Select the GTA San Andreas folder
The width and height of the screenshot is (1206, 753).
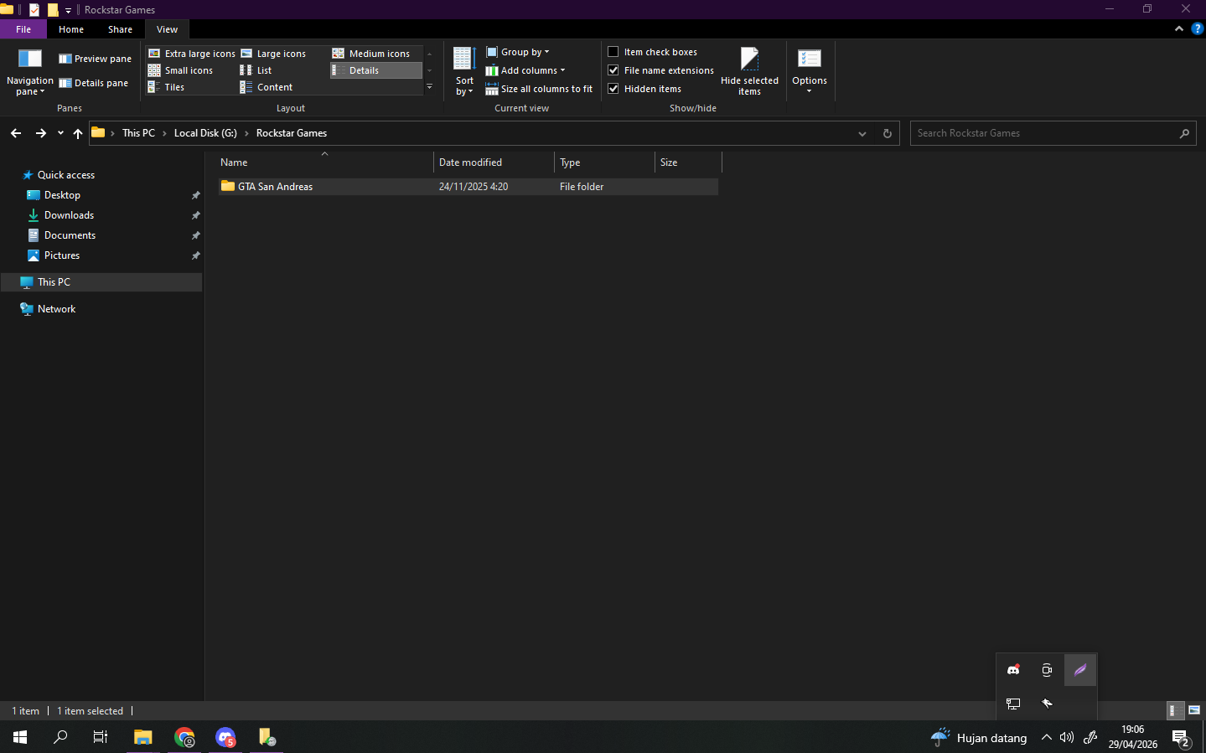coord(468,187)
